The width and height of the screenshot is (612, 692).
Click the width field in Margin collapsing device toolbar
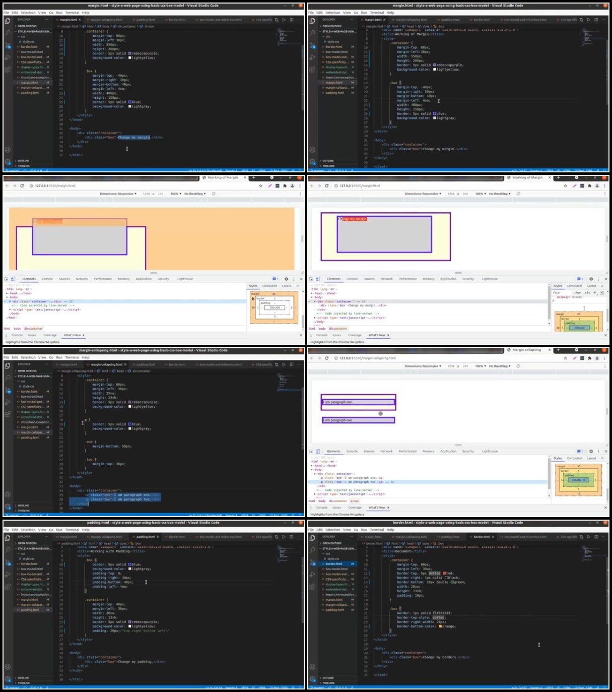(451, 366)
